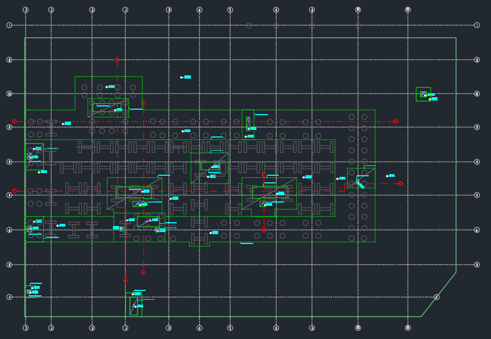Click grid bubble 1 on top axis row
Viewport: 491px width, 339px height.
point(26,10)
